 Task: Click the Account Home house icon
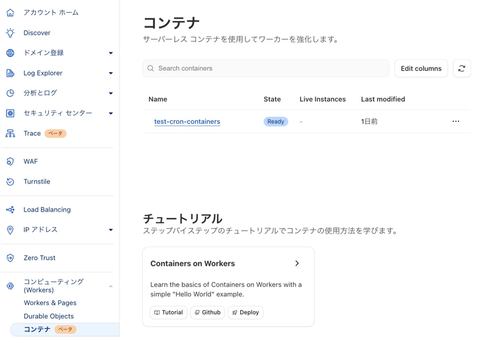coord(10,12)
